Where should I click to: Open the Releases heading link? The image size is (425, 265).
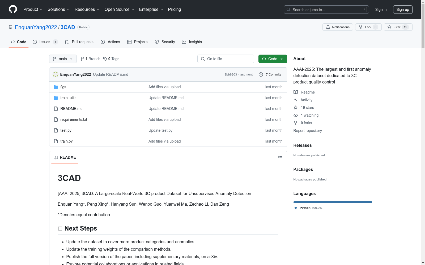[x=303, y=145]
